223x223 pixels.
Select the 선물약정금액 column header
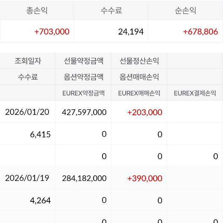tap(84, 61)
